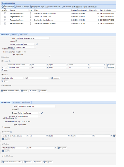
Task: Uncheck Activée for Chauffe-Eau Absent Bypass HC row
Action: 5,13
